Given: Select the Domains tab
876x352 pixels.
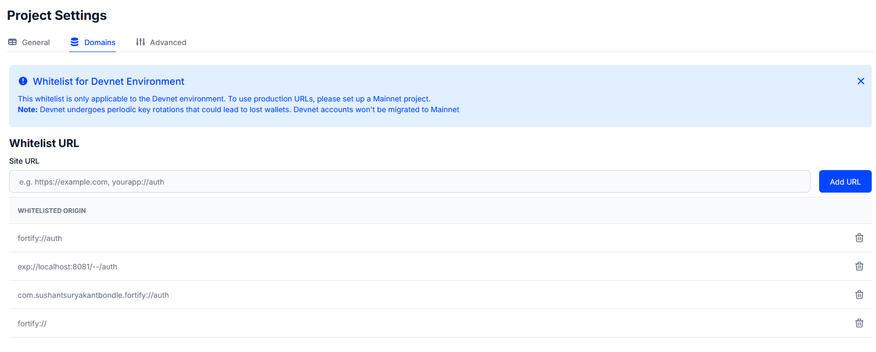Looking at the screenshot, I should [x=93, y=42].
